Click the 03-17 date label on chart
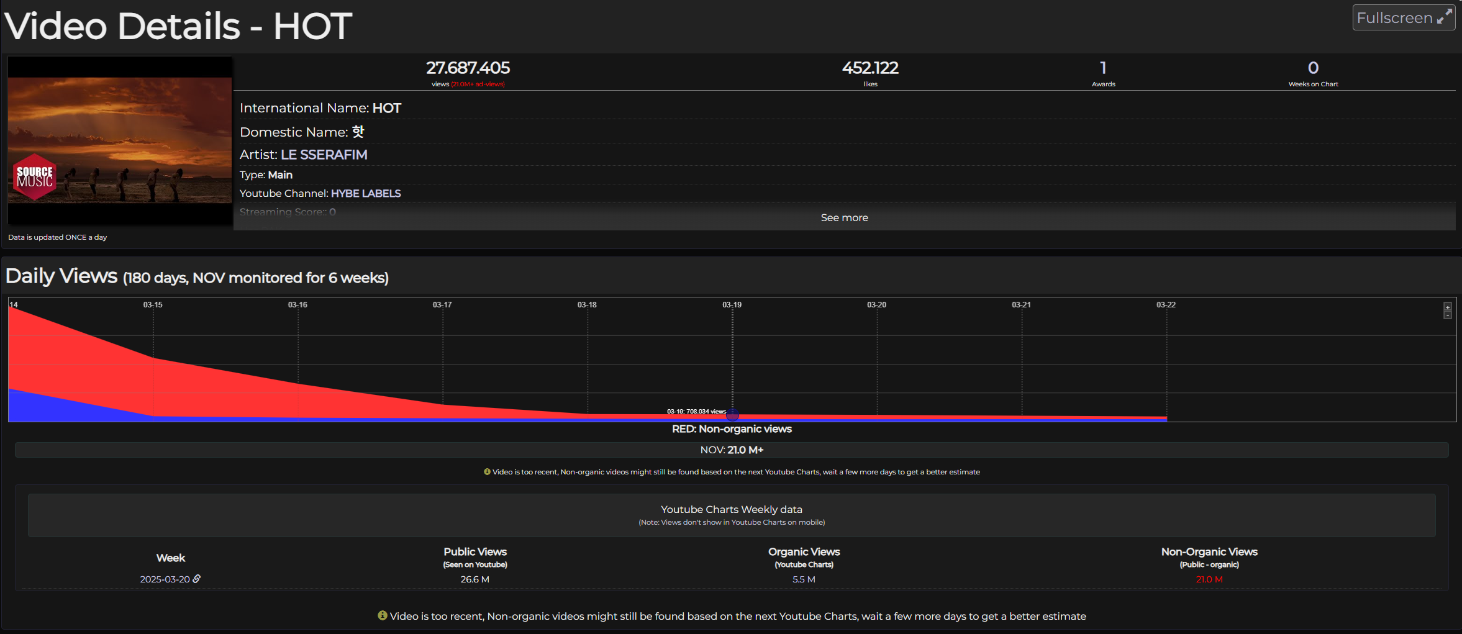The width and height of the screenshot is (1462, 634). (x=442, y=305)
